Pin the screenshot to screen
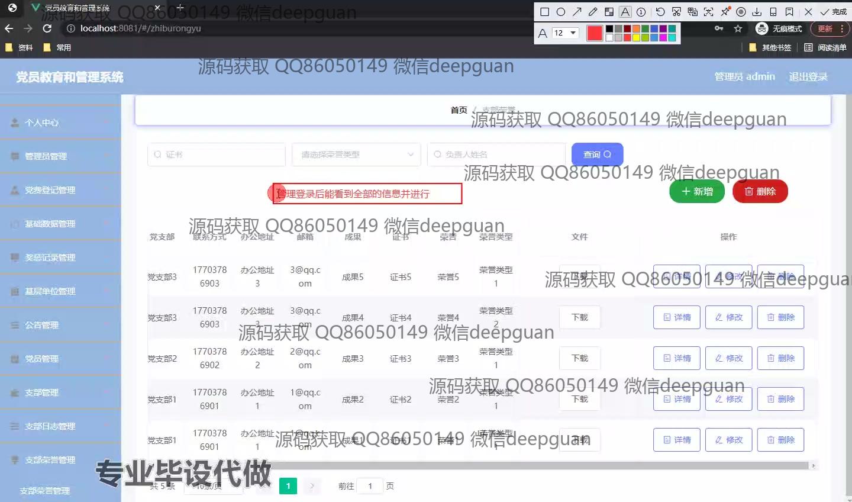 coord(725,12)
